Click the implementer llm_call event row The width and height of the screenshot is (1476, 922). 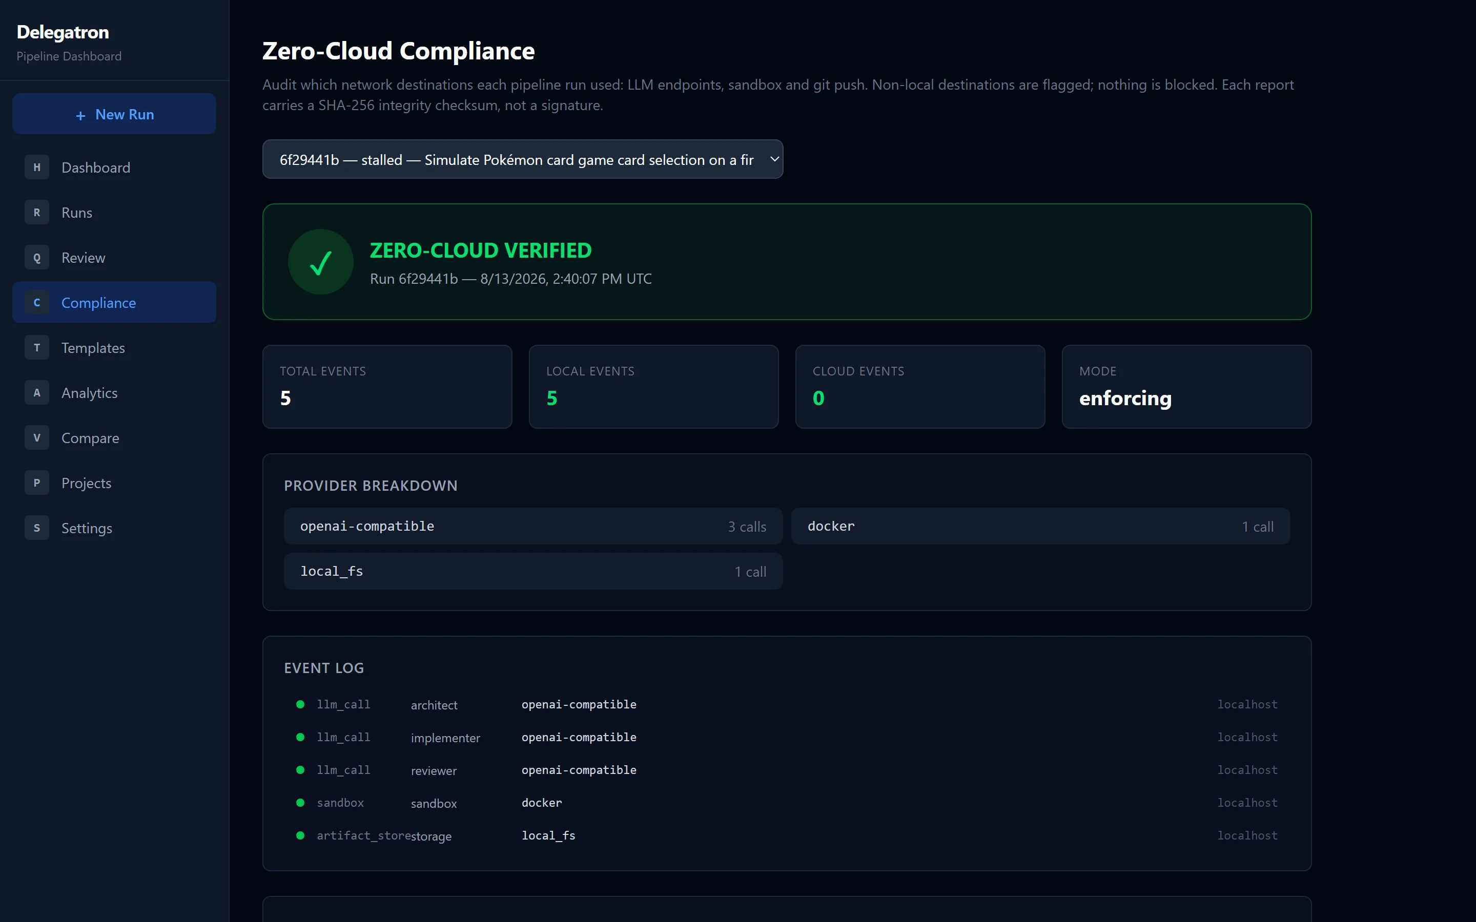787,737
